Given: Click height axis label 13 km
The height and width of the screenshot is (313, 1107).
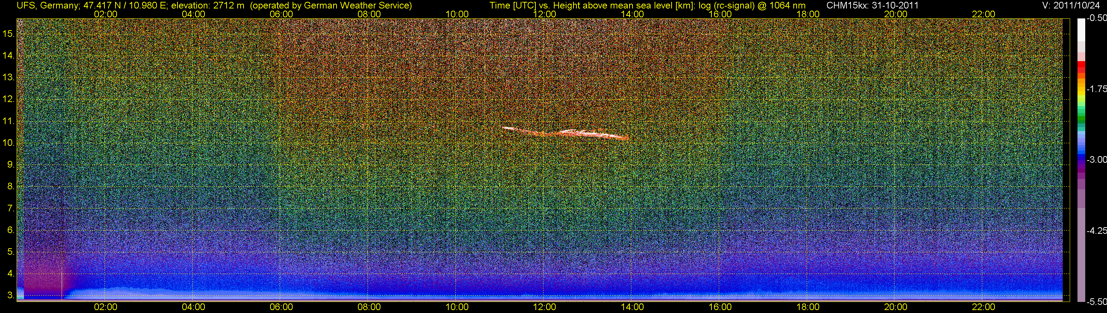Looking at the screenshot, I should click(8, 78).
